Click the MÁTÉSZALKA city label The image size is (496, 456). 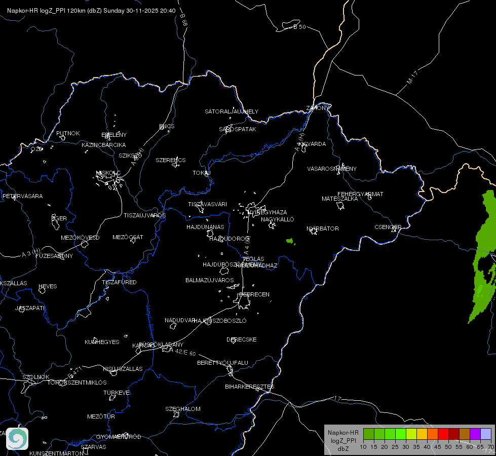click(340, 199)
